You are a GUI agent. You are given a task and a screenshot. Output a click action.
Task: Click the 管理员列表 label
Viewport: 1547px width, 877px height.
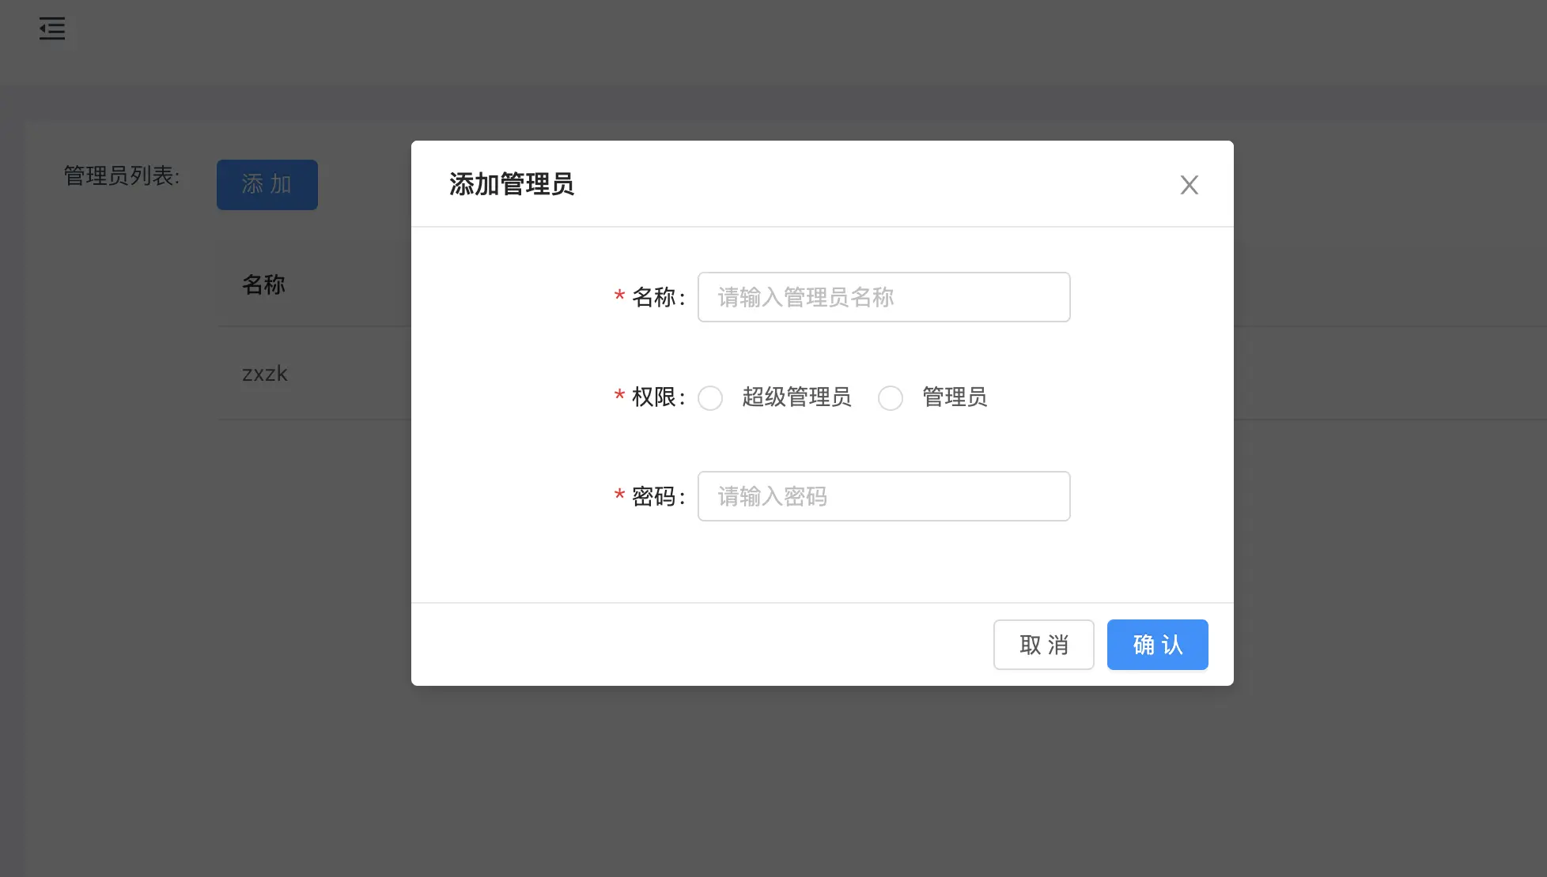pyautogui.click(x=122, y=175)
